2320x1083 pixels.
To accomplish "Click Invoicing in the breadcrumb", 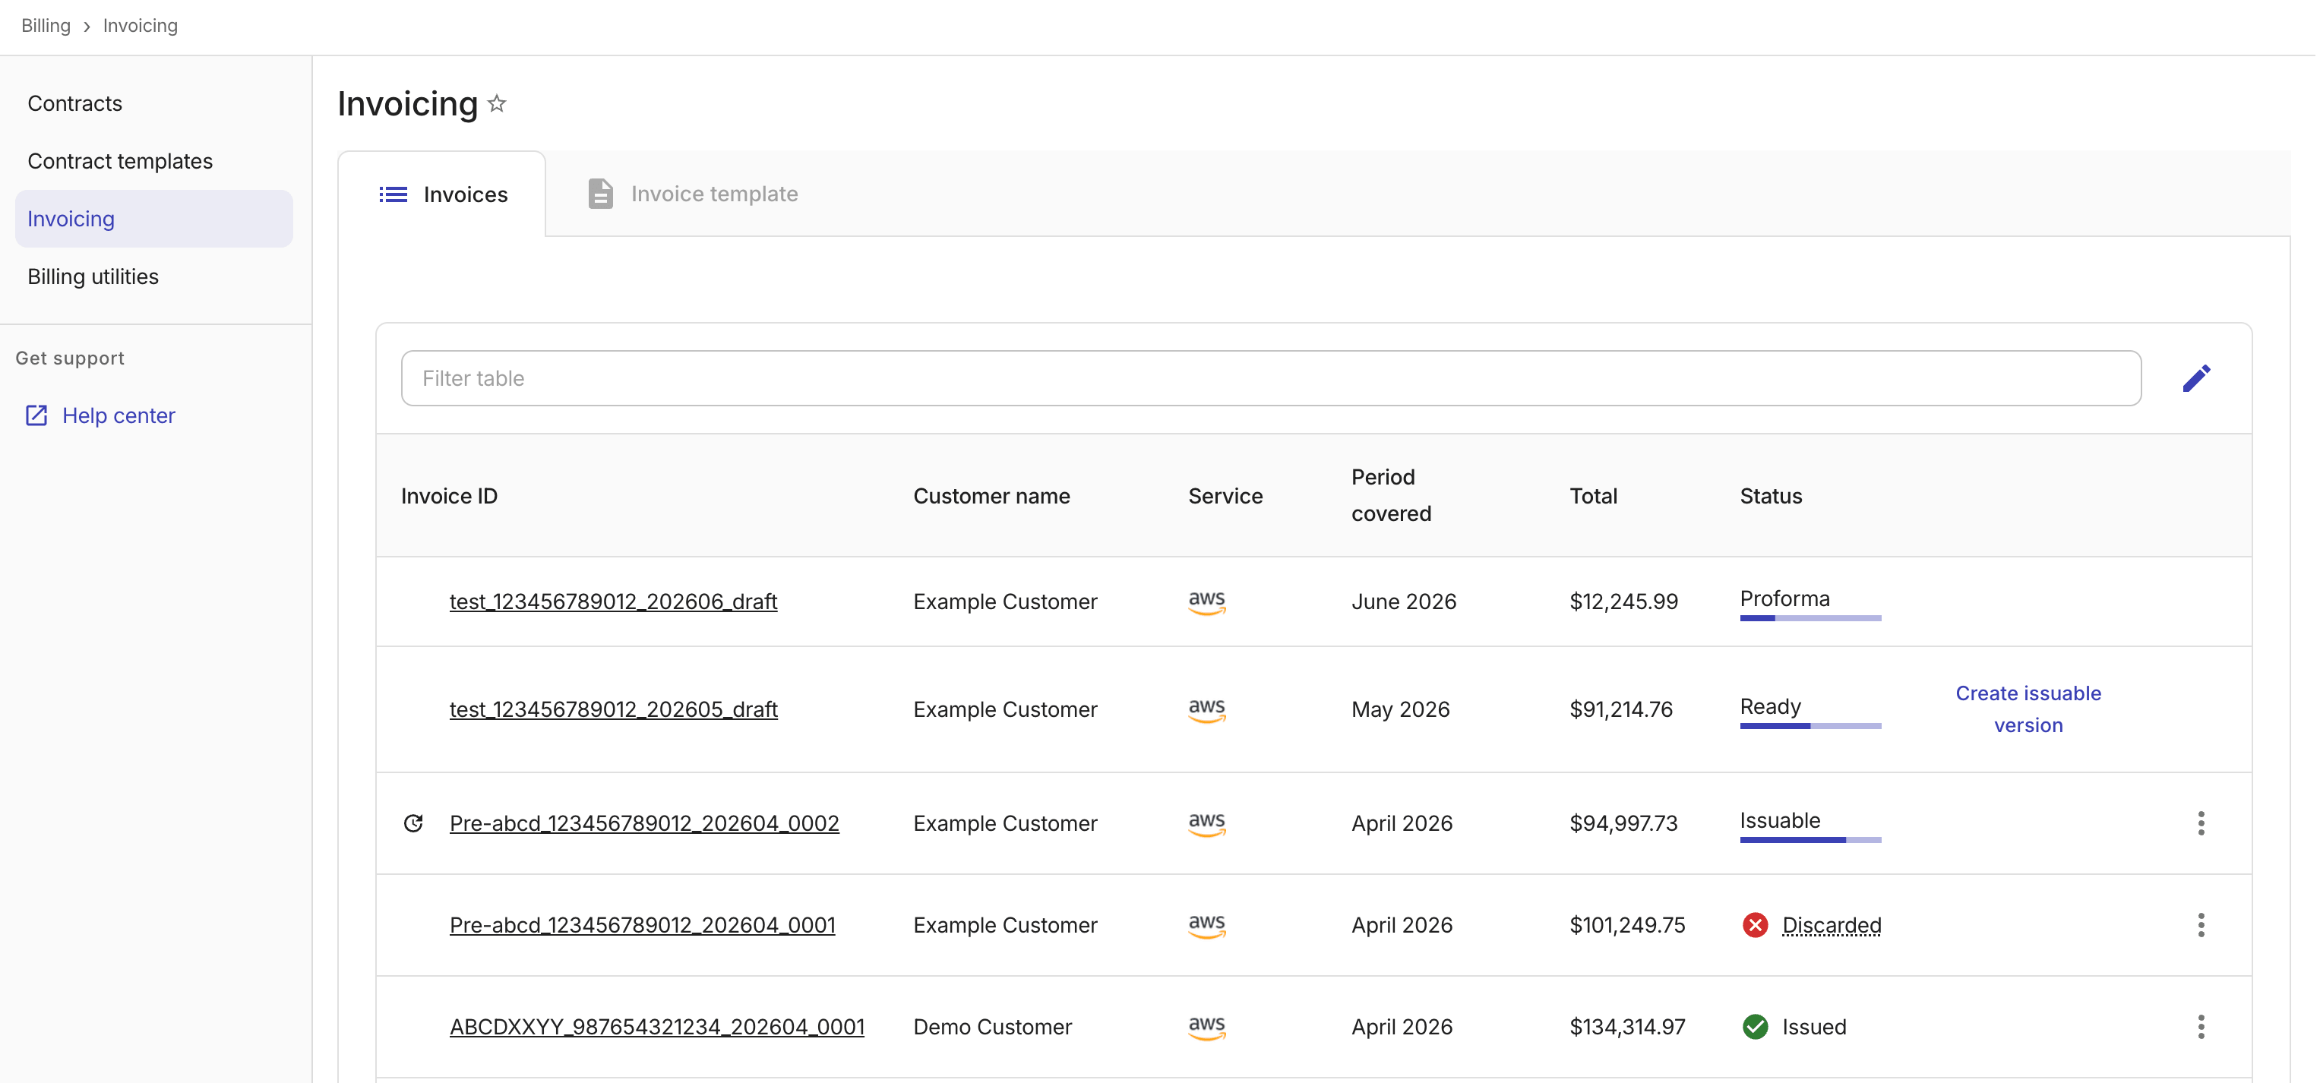I will [141, 25].
